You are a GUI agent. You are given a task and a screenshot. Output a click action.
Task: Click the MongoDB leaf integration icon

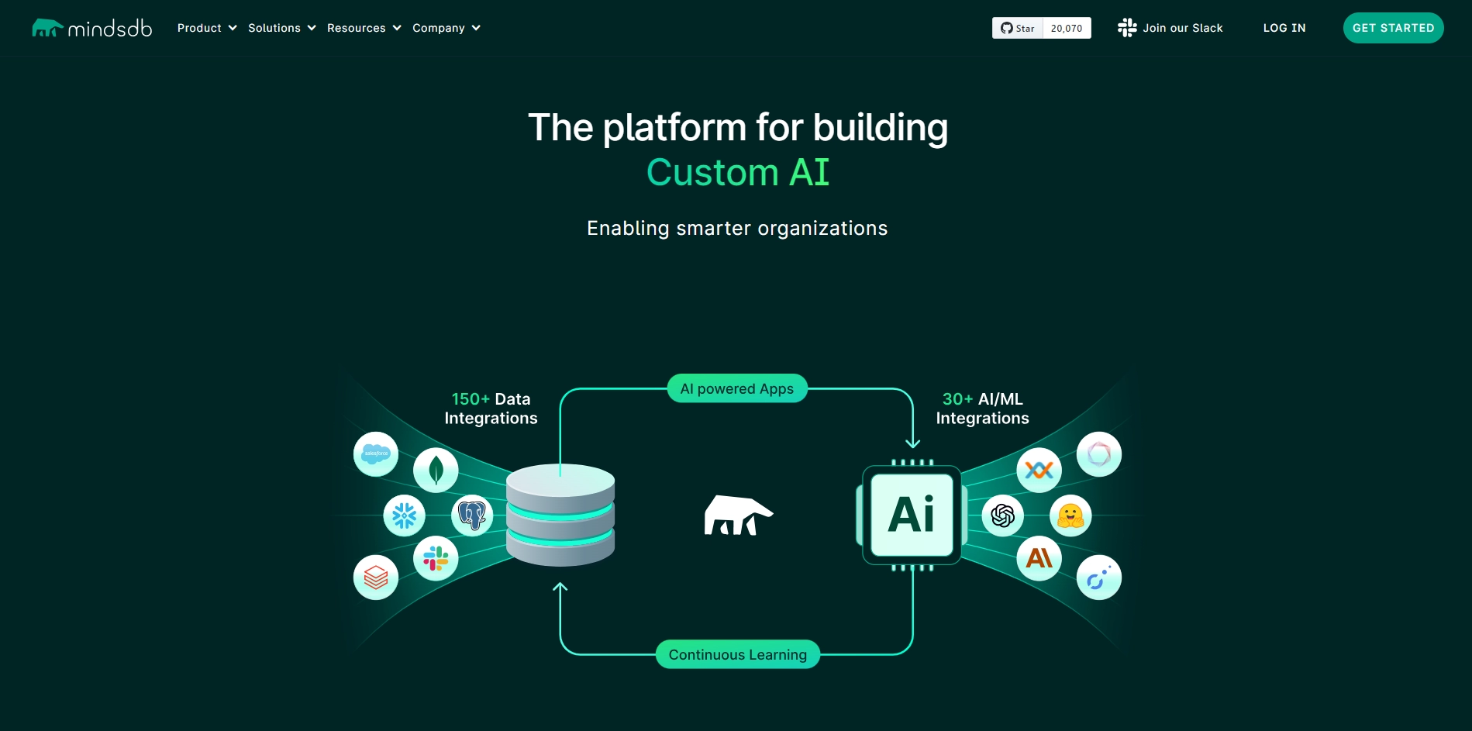436,470
